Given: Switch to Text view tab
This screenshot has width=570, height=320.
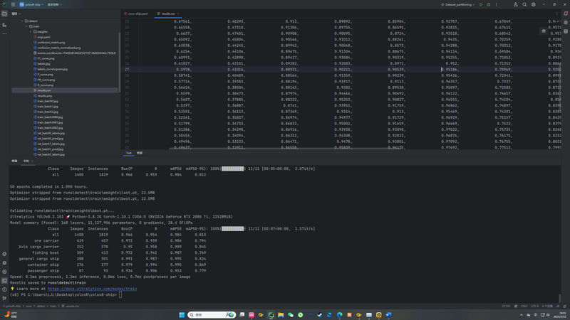Looking at the screenshot, I should tap(129, 153).
